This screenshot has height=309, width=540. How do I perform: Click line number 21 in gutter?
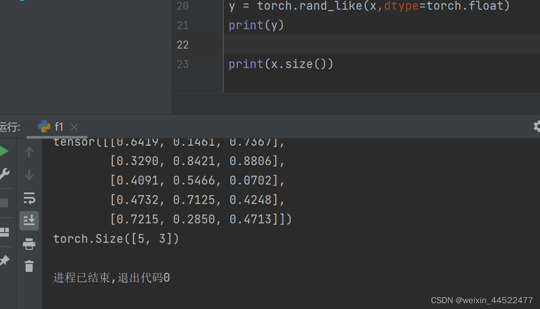pyautogui.click(x=183, y=26)
